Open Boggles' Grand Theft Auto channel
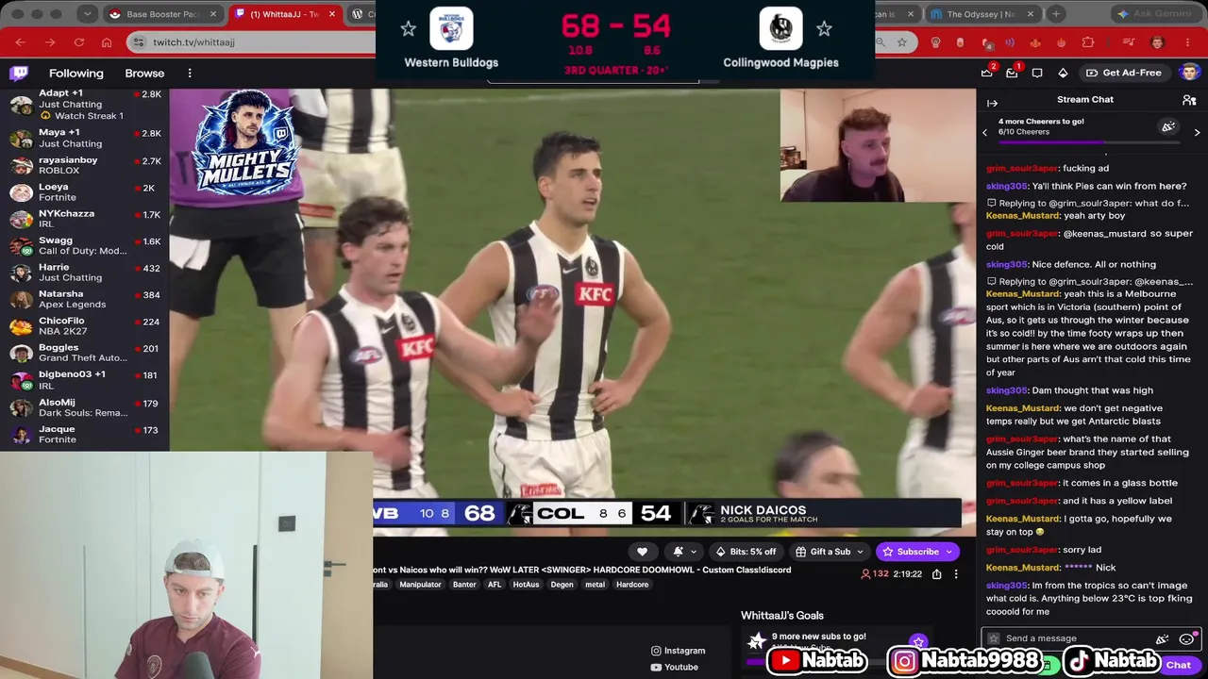Screen dimensions: 1208x679 coord(85,353)
